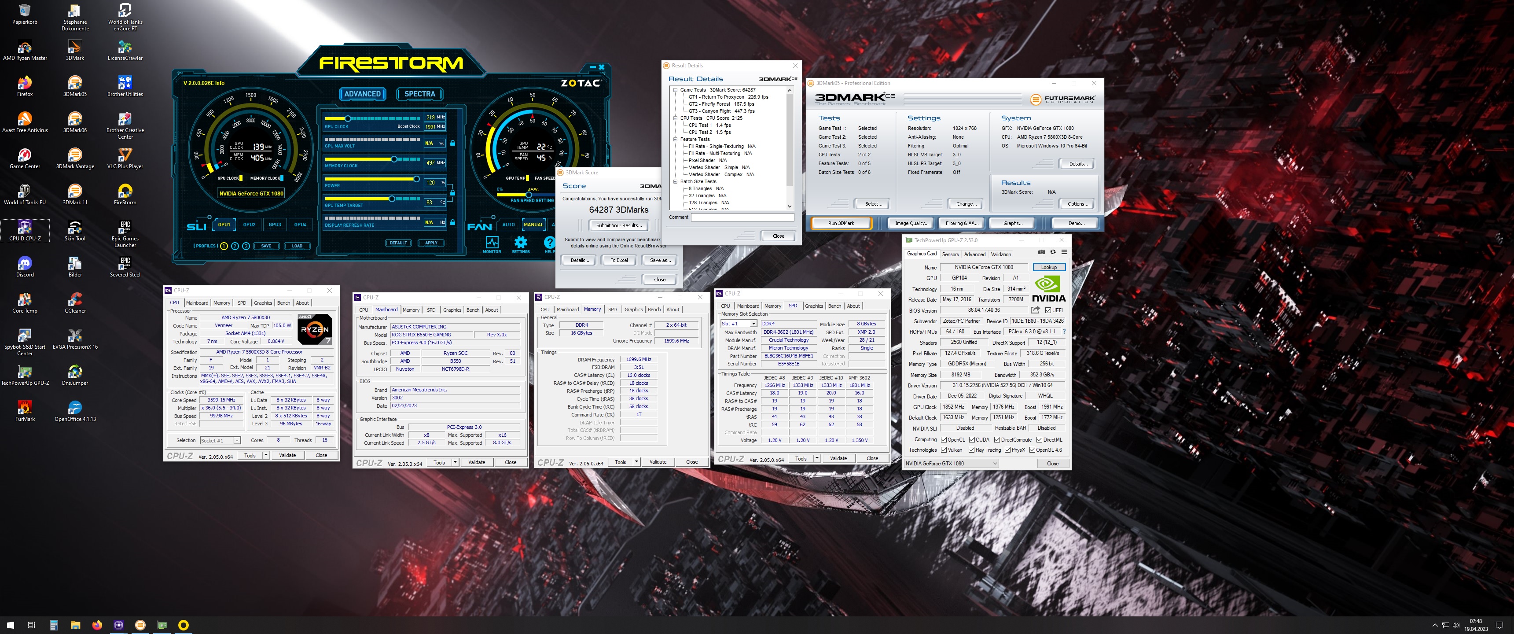
Task: Toggle the Power and Temp link lock icon
Action: point(452,192)
